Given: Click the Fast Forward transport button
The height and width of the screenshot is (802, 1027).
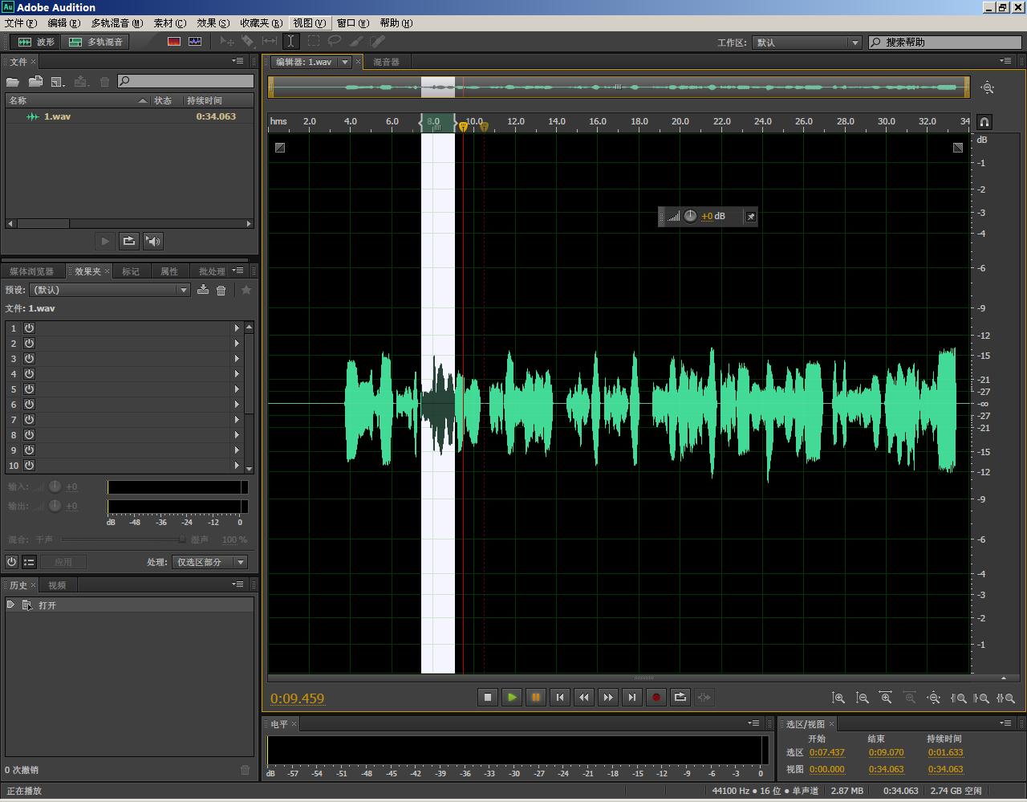Looking at the screenshot, I should point(608,697).
